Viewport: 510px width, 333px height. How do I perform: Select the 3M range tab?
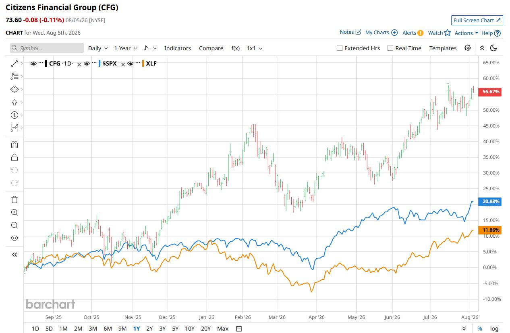tap(93, 329)
